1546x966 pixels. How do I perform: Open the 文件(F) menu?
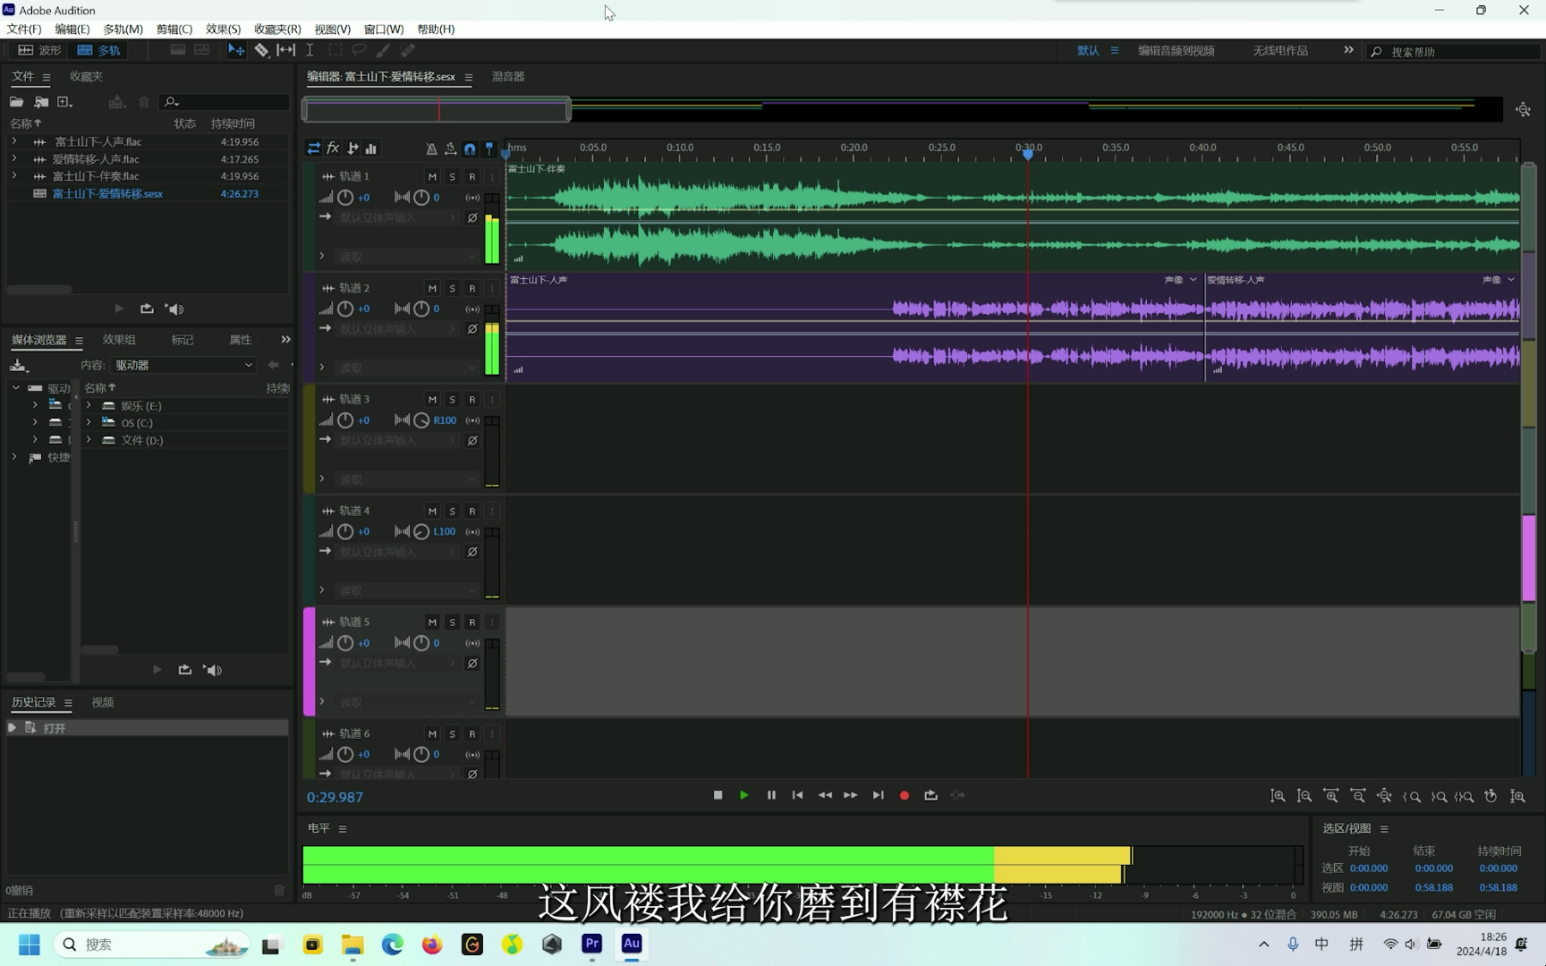(x=24, y=29)
